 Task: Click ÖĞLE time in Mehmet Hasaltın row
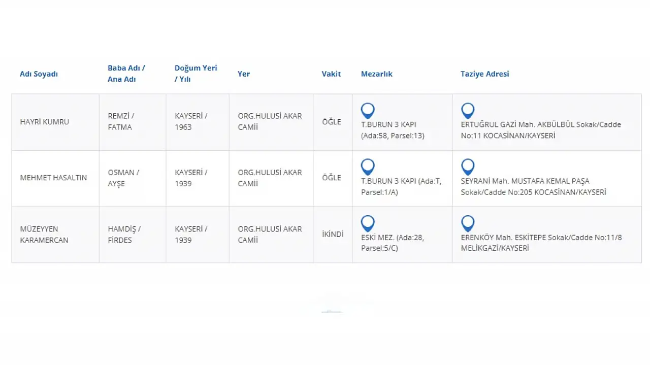tap(332, 178)
